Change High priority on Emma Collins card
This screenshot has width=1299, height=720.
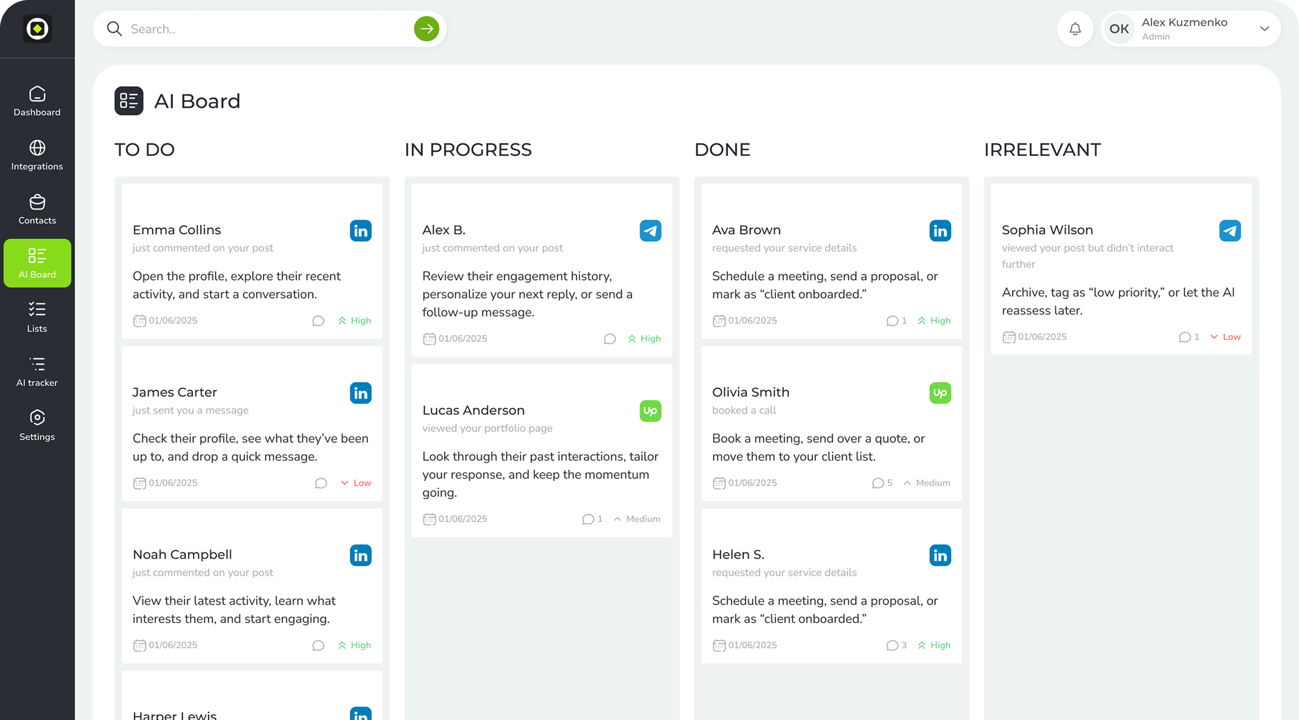[x=355, y=321]
